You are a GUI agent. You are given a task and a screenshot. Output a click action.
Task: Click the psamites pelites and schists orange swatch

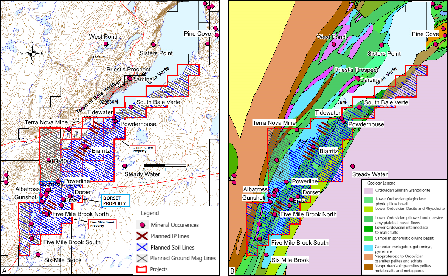click(x=369, y=257)
